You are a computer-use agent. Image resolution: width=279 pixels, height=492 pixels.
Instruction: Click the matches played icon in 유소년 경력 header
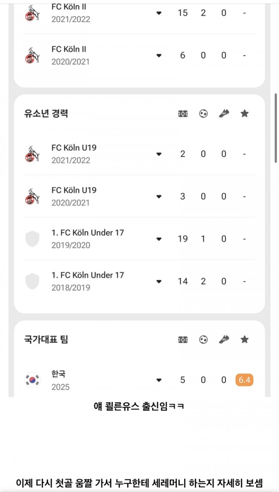(183, 114)
